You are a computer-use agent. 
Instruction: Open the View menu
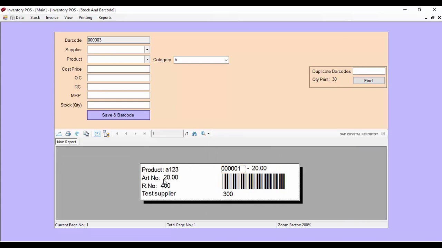(68, 18)
